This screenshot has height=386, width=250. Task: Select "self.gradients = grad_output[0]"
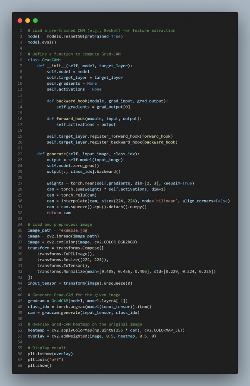pos(93,107)
